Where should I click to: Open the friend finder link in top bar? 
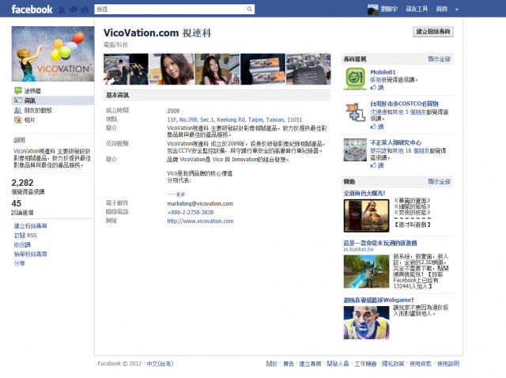pos(417,9)
